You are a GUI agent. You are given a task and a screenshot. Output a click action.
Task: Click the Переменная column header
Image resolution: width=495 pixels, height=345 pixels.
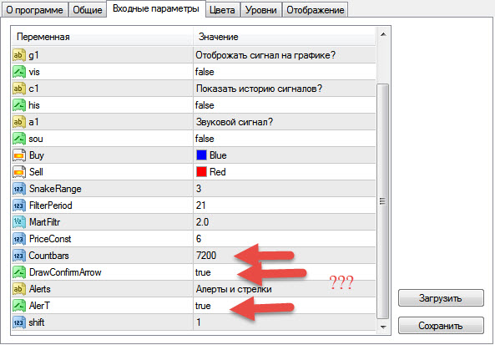[x=102, y=37]
